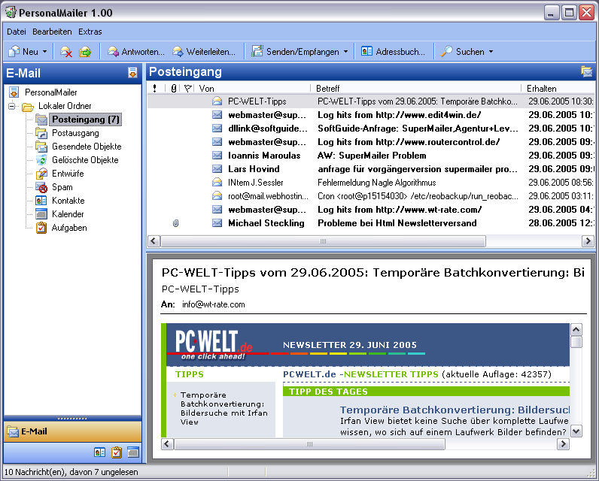The height and width of the screenshot is (481, 599).
Task: Open the Gelöschte Objekte folder
Action: click(x=85, y=160)
